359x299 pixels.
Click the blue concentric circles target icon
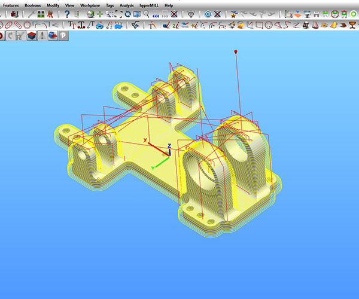point(208,14)
